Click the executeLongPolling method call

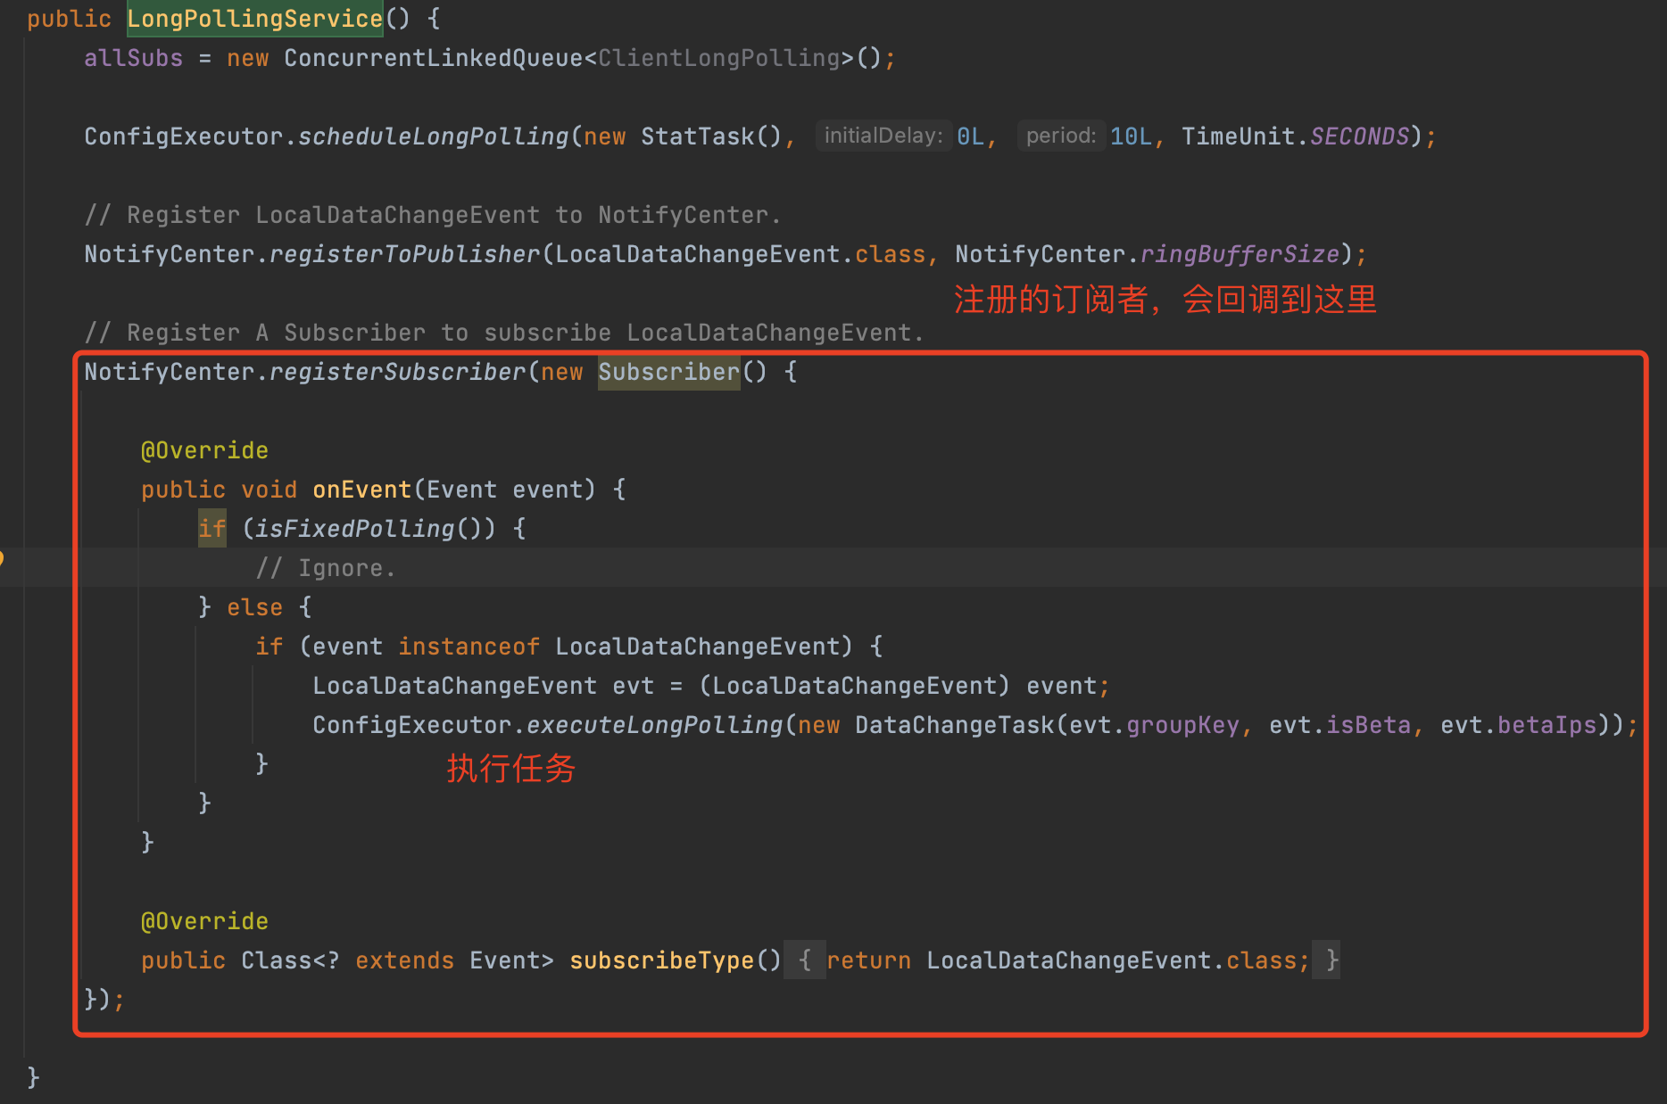click(654, 725)
